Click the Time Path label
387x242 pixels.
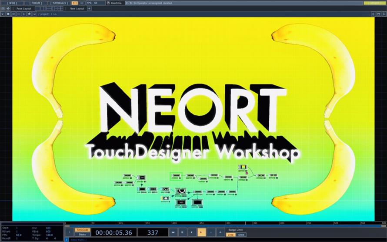point(78,240)
